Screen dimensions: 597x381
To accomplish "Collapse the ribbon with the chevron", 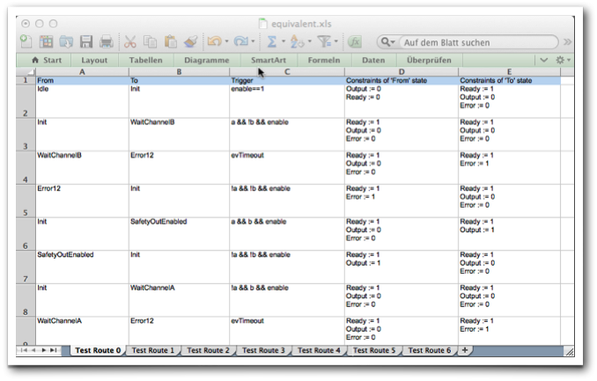I will click(x=543, y=60).
